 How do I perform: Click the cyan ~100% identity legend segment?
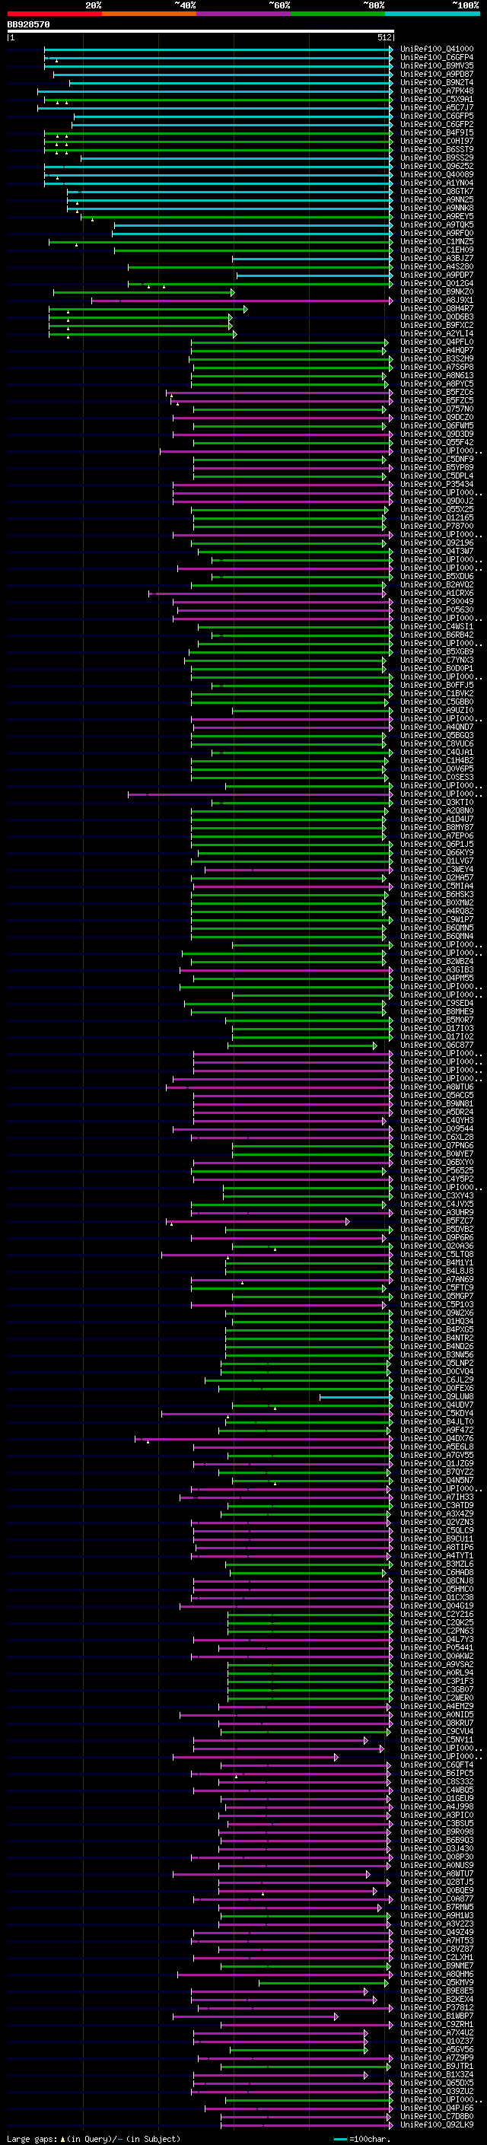(x=433, y=14)
